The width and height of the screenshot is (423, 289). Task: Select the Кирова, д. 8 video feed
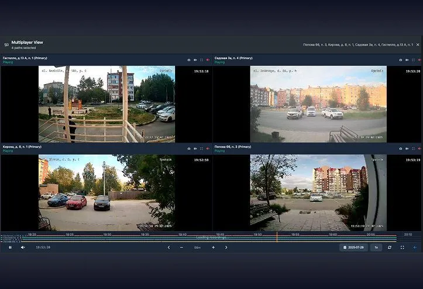tap(106, 193)
